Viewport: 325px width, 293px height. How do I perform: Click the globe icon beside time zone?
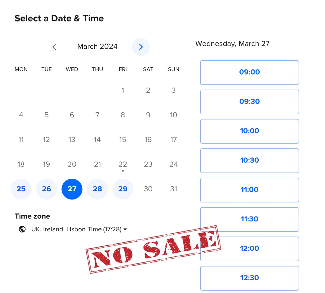[22, 229]
